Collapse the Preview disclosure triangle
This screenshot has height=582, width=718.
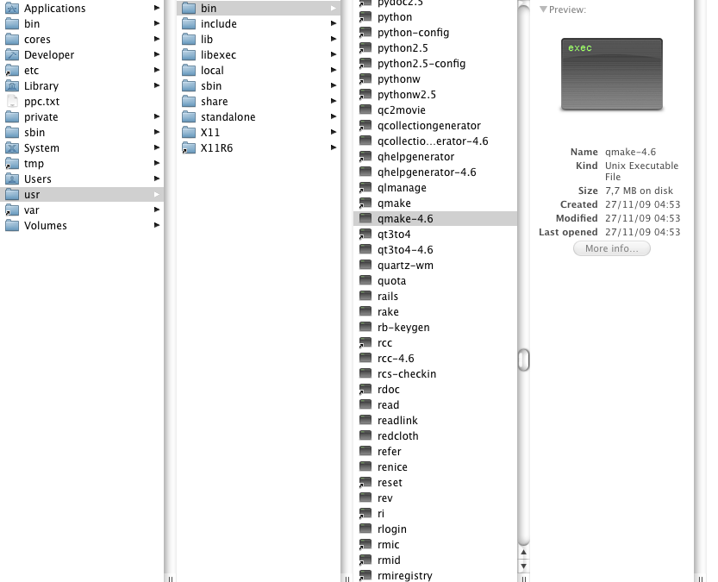coord(543,9)
